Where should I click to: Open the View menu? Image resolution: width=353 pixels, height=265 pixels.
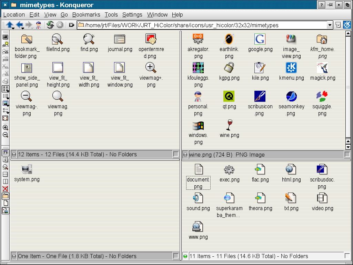point(50,14)
